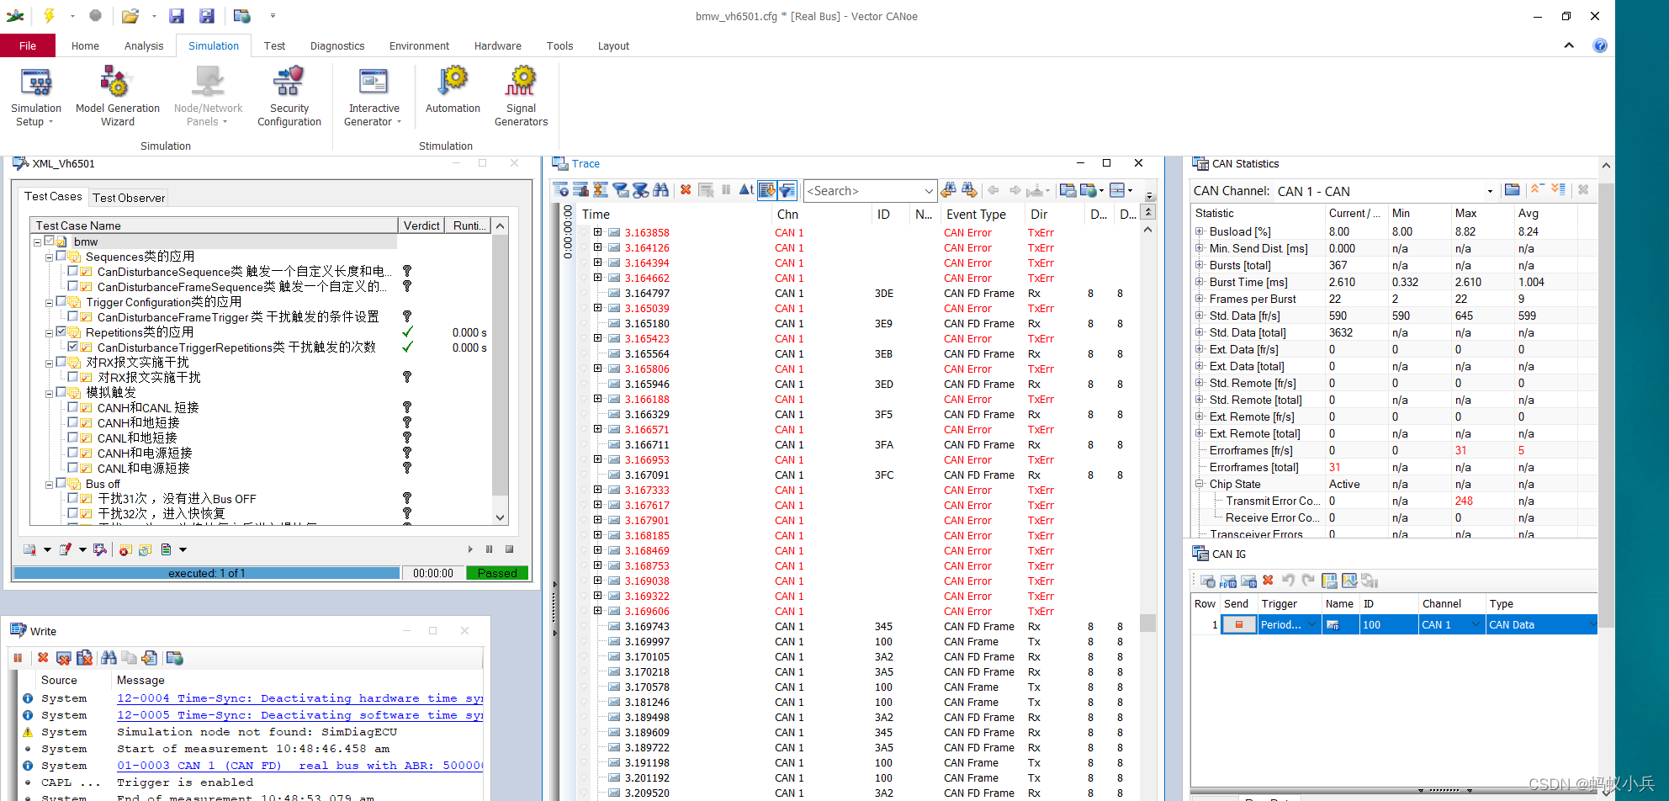Click the green Passed status field
1669x801 pixels.
497,573
